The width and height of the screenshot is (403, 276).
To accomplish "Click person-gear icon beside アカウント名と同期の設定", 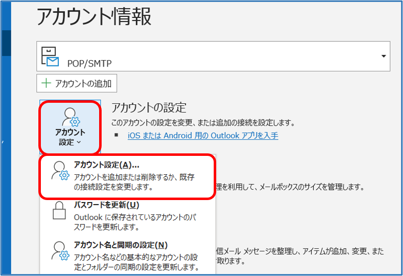I will 60,251.
